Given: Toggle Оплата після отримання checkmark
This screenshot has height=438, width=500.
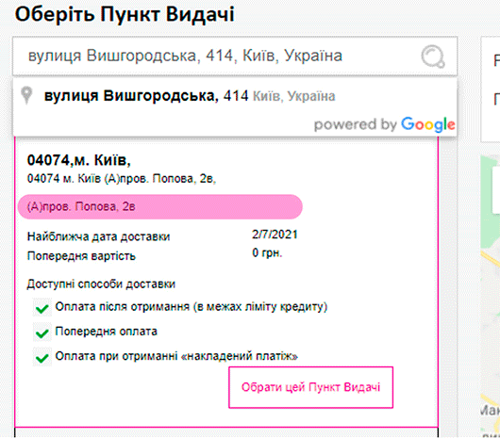Looking at the screenshot, I should click(42, 307).
